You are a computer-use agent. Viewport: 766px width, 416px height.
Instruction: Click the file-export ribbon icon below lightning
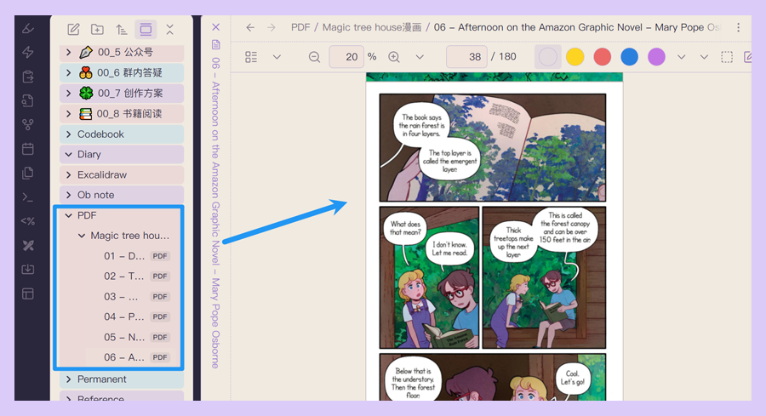(28, 77)
